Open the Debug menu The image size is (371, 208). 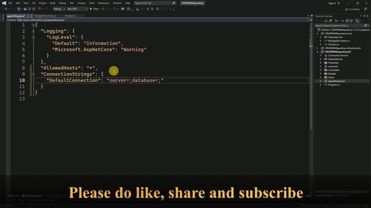click(x=63, y=3)
